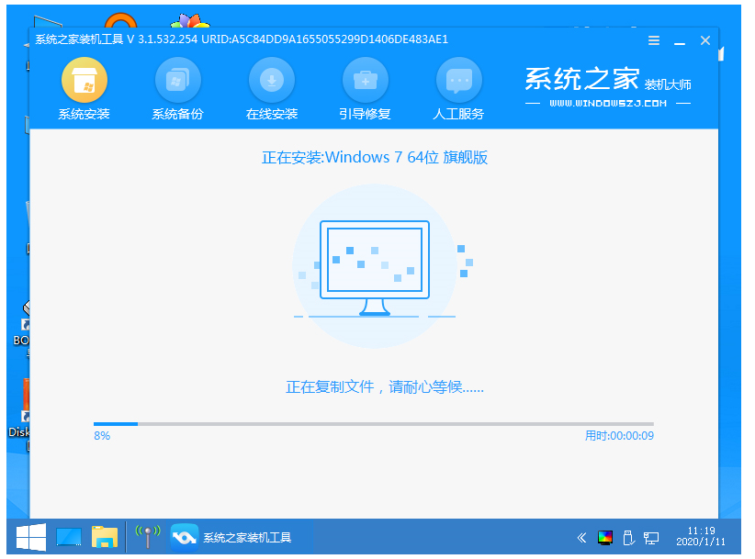Viewport: 755px width, 559px height.
Task: Open File Explorer from the taskbar
Action: tap(105, 537)
